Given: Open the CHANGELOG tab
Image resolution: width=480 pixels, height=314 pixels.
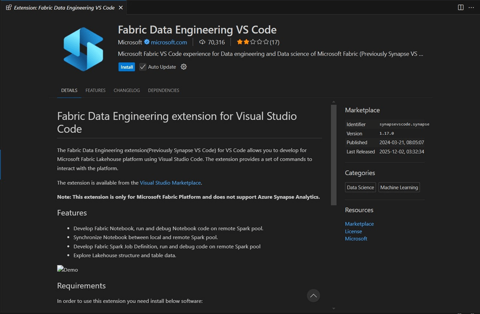Looking at the screenshot, I should (127, 90).
